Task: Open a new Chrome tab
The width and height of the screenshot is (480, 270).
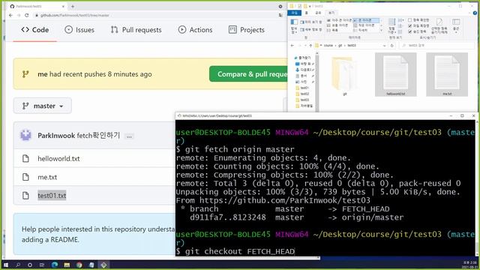Action: point(73,6)
